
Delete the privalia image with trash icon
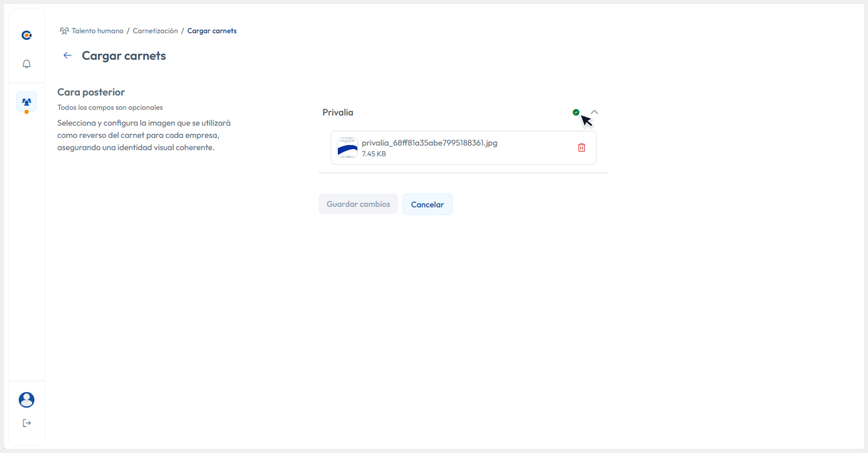(581, 148)
